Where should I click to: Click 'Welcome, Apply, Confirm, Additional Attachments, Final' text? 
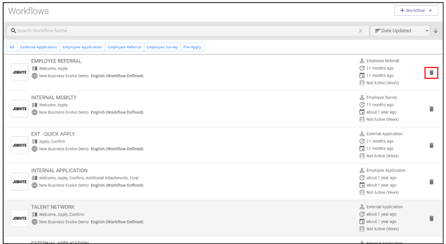tap(89, 178)
